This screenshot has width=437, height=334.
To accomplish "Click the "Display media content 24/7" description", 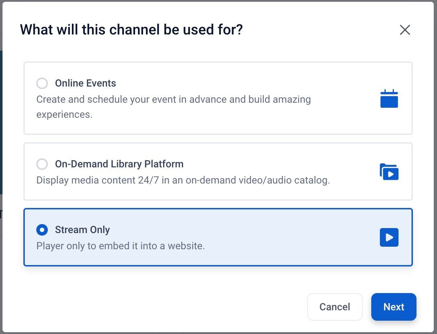I will (x=183, y=180).
